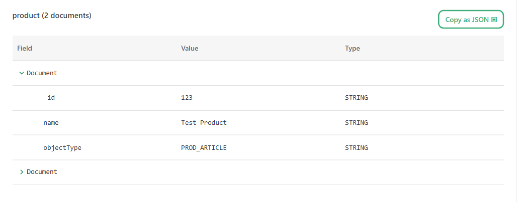517x202 pixels.
Task: Click the Value column header
Action: coord(190,48)
